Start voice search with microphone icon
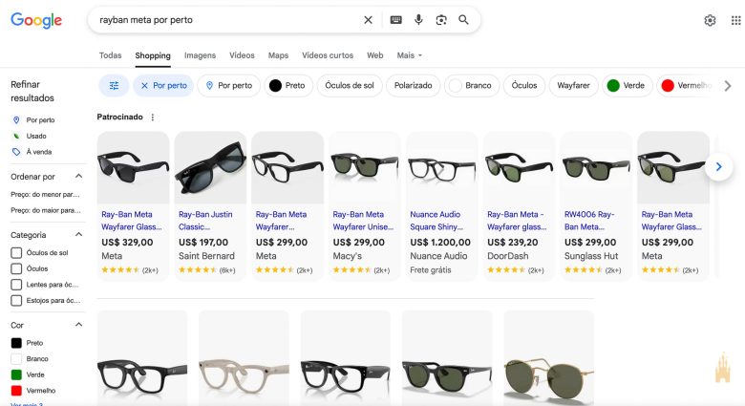This screenshot has height=406, width=745. [x=418, y=20]
